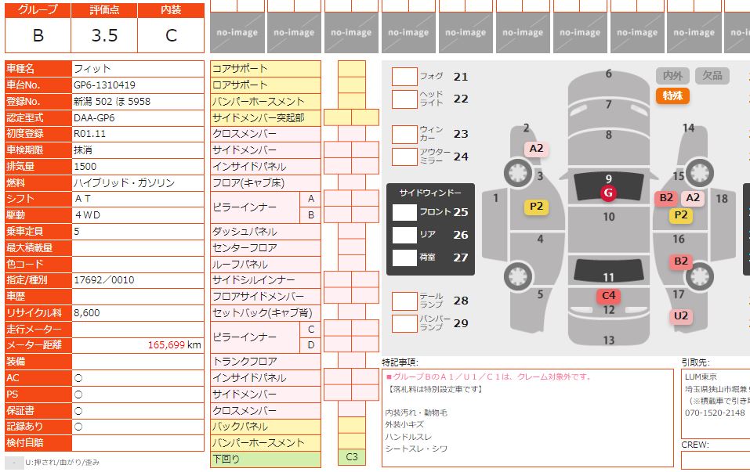Viewport: 750px width, 472px height.
Task: Click the C3 cell in the 下回り row
Action: tap(352, 457)
